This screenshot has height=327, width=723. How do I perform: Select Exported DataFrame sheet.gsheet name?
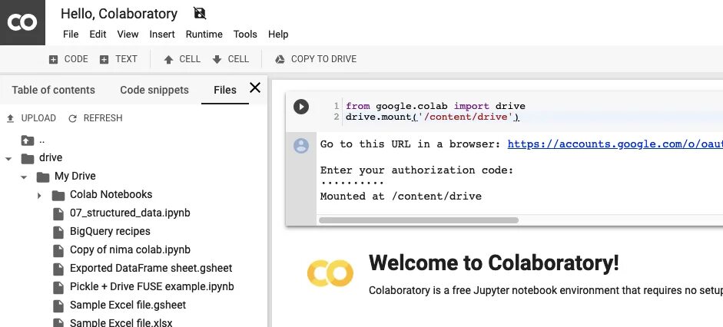pos(151,269)
